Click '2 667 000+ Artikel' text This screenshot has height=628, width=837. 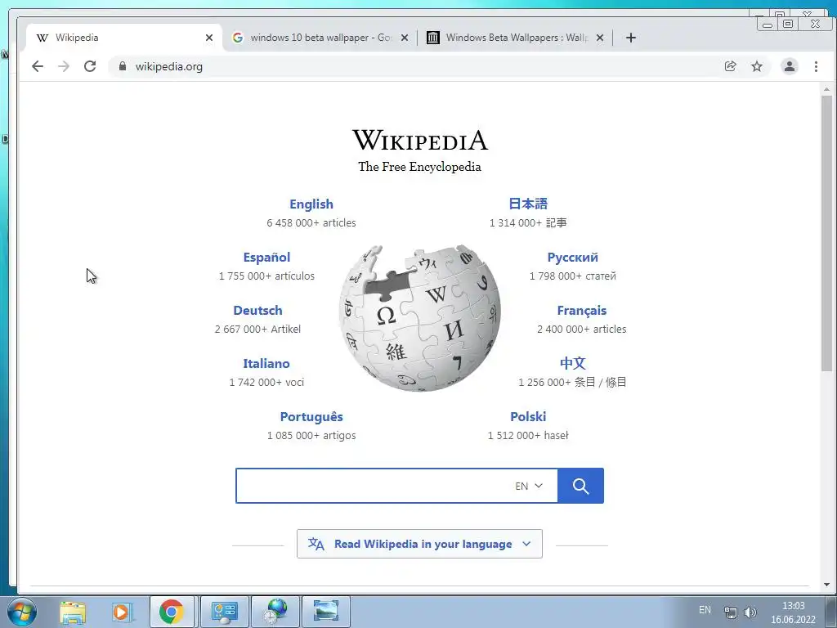point(257,329)
